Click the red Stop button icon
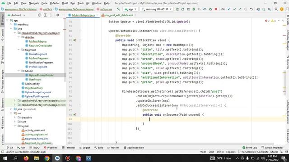 216,9
